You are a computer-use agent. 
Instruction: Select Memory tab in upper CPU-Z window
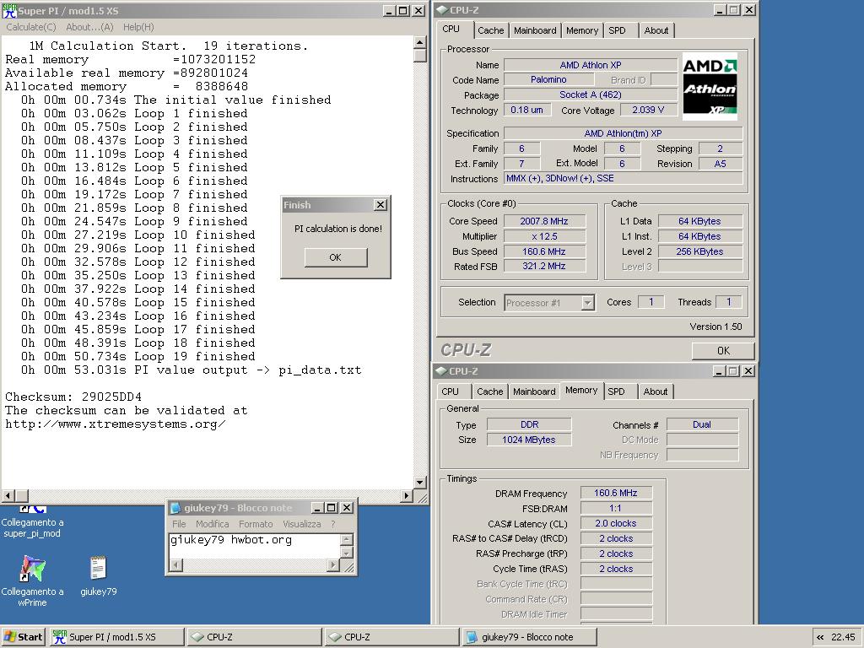point(582,31)
